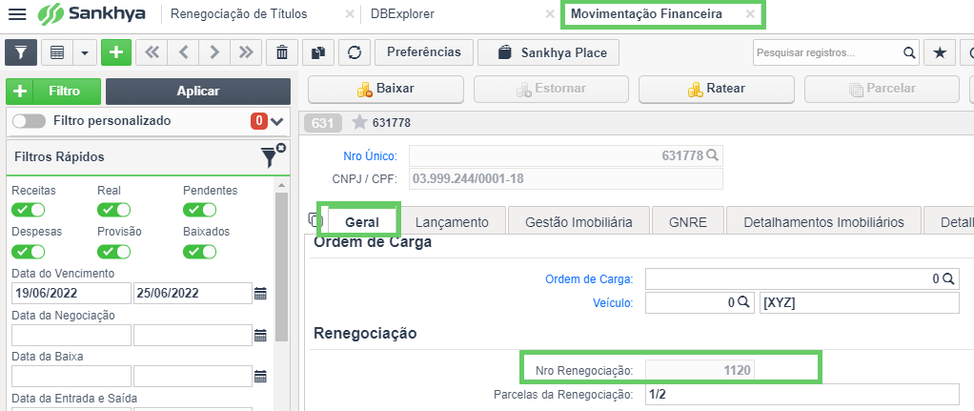
Task: Click the Baixar button
Action: click(x=386, y=89)
